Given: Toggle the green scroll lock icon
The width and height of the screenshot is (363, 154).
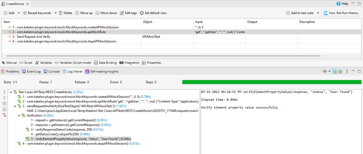Looking at the screenshot, I should point(341,71).
